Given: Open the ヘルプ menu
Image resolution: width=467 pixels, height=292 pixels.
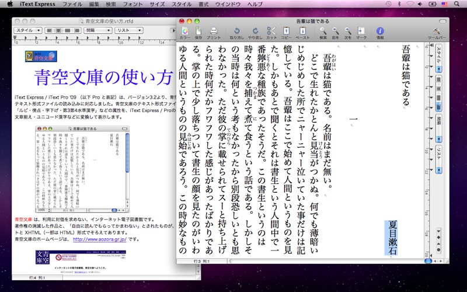Looking at the screenshot, I should (255, 4).
